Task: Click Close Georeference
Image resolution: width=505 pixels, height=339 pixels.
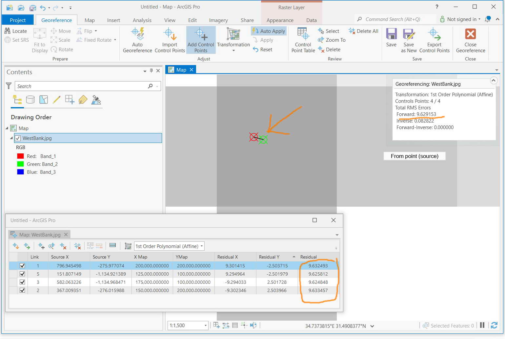Action: (x=470, y=40)
